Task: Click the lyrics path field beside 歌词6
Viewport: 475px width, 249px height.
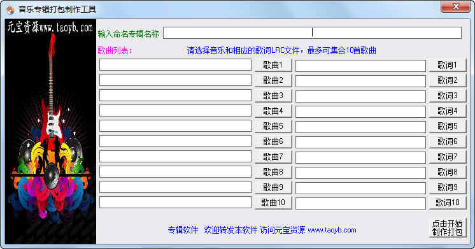Action: [x=360, y=142]
